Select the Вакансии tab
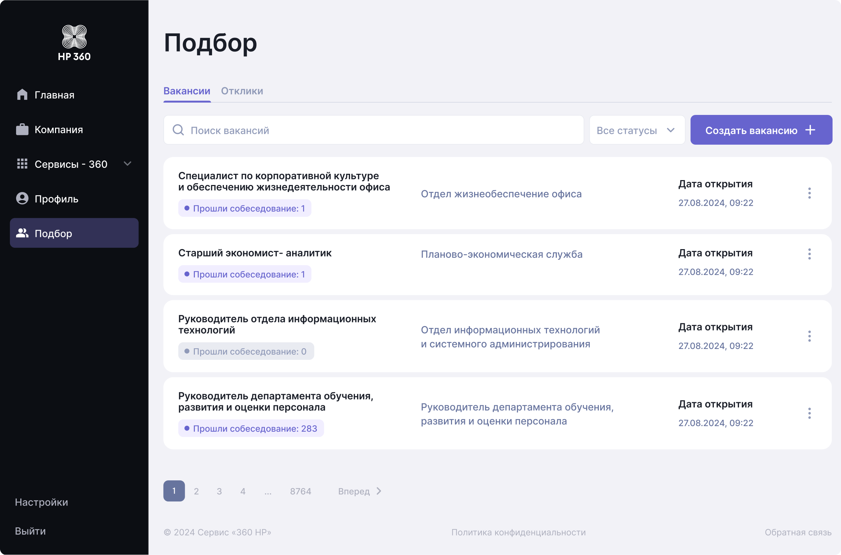Image resolution: width=841 pixels, height=555 pixels. click(186, 91)
